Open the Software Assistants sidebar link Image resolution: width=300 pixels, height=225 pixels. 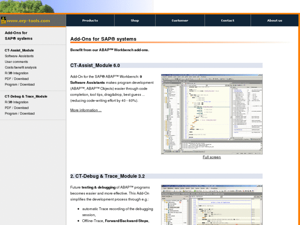[x=19, y=56]
